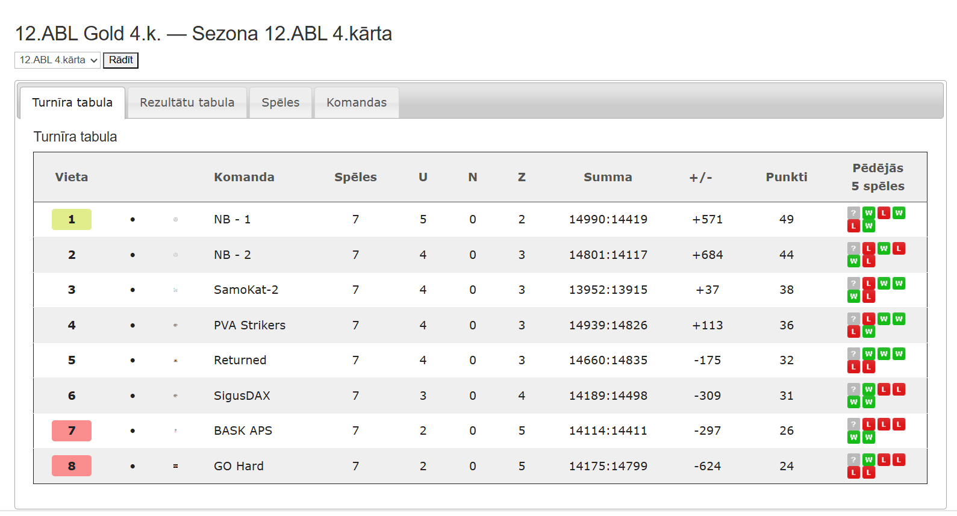Select the team name Returned
Viewport: 957px width, 516px height.
point(240,361)
